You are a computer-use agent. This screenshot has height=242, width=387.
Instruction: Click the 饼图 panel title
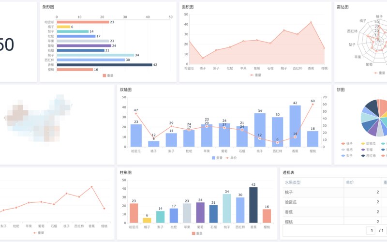[341, 90]
